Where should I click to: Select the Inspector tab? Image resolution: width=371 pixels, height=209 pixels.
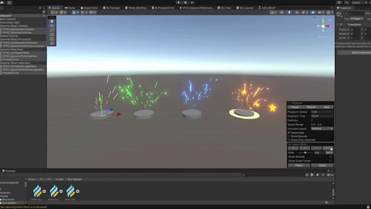pyautogui.click(x=344, y=8)
